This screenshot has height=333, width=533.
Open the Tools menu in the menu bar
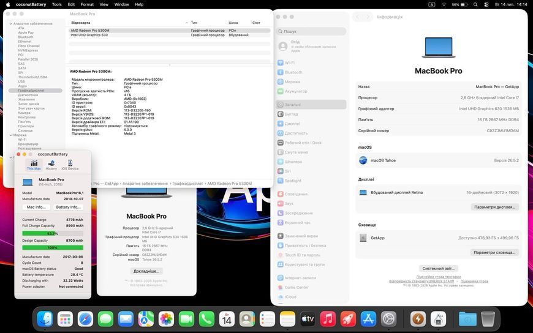click(x=57, y=4)
